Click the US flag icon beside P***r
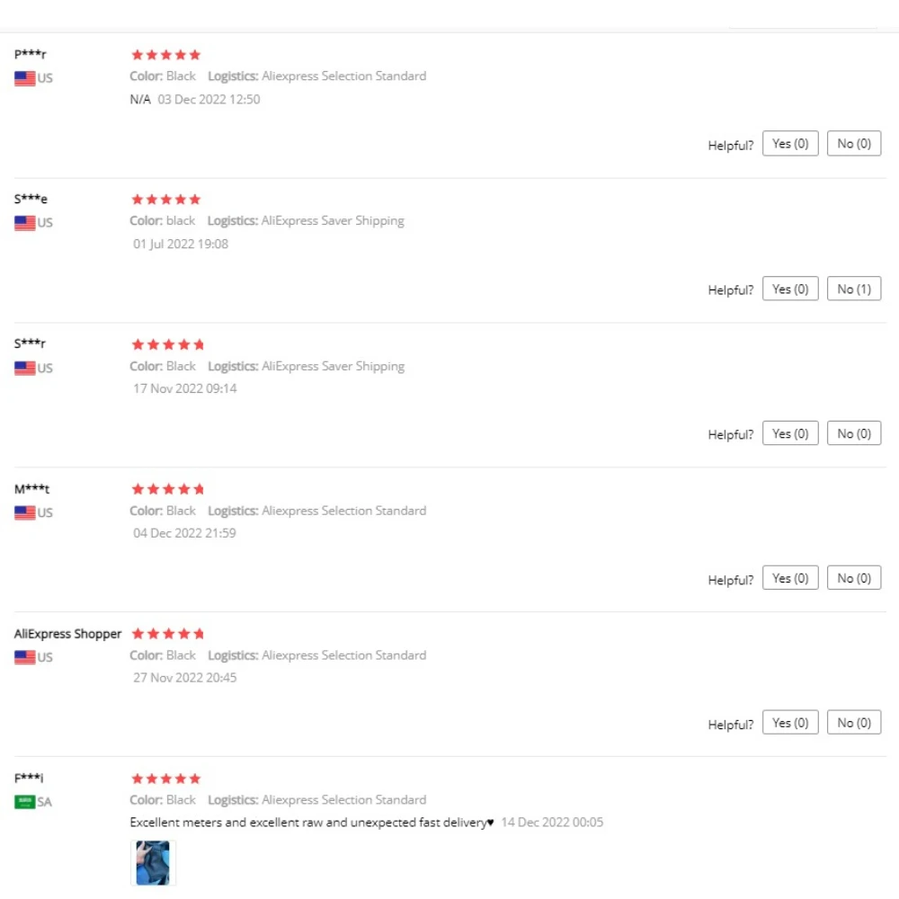 tap(24, 78)
